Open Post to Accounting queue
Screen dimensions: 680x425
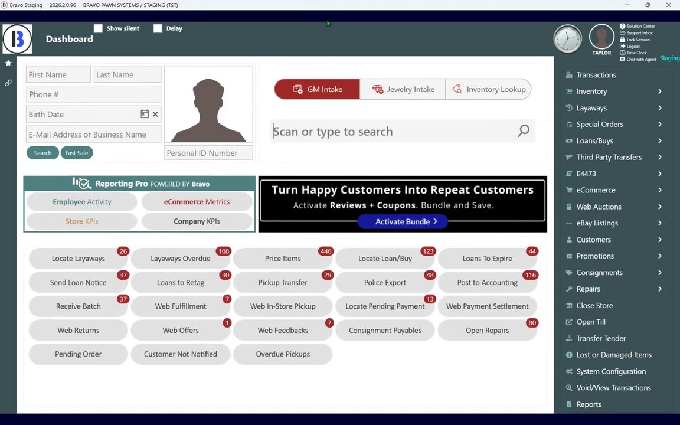[488, 282]
